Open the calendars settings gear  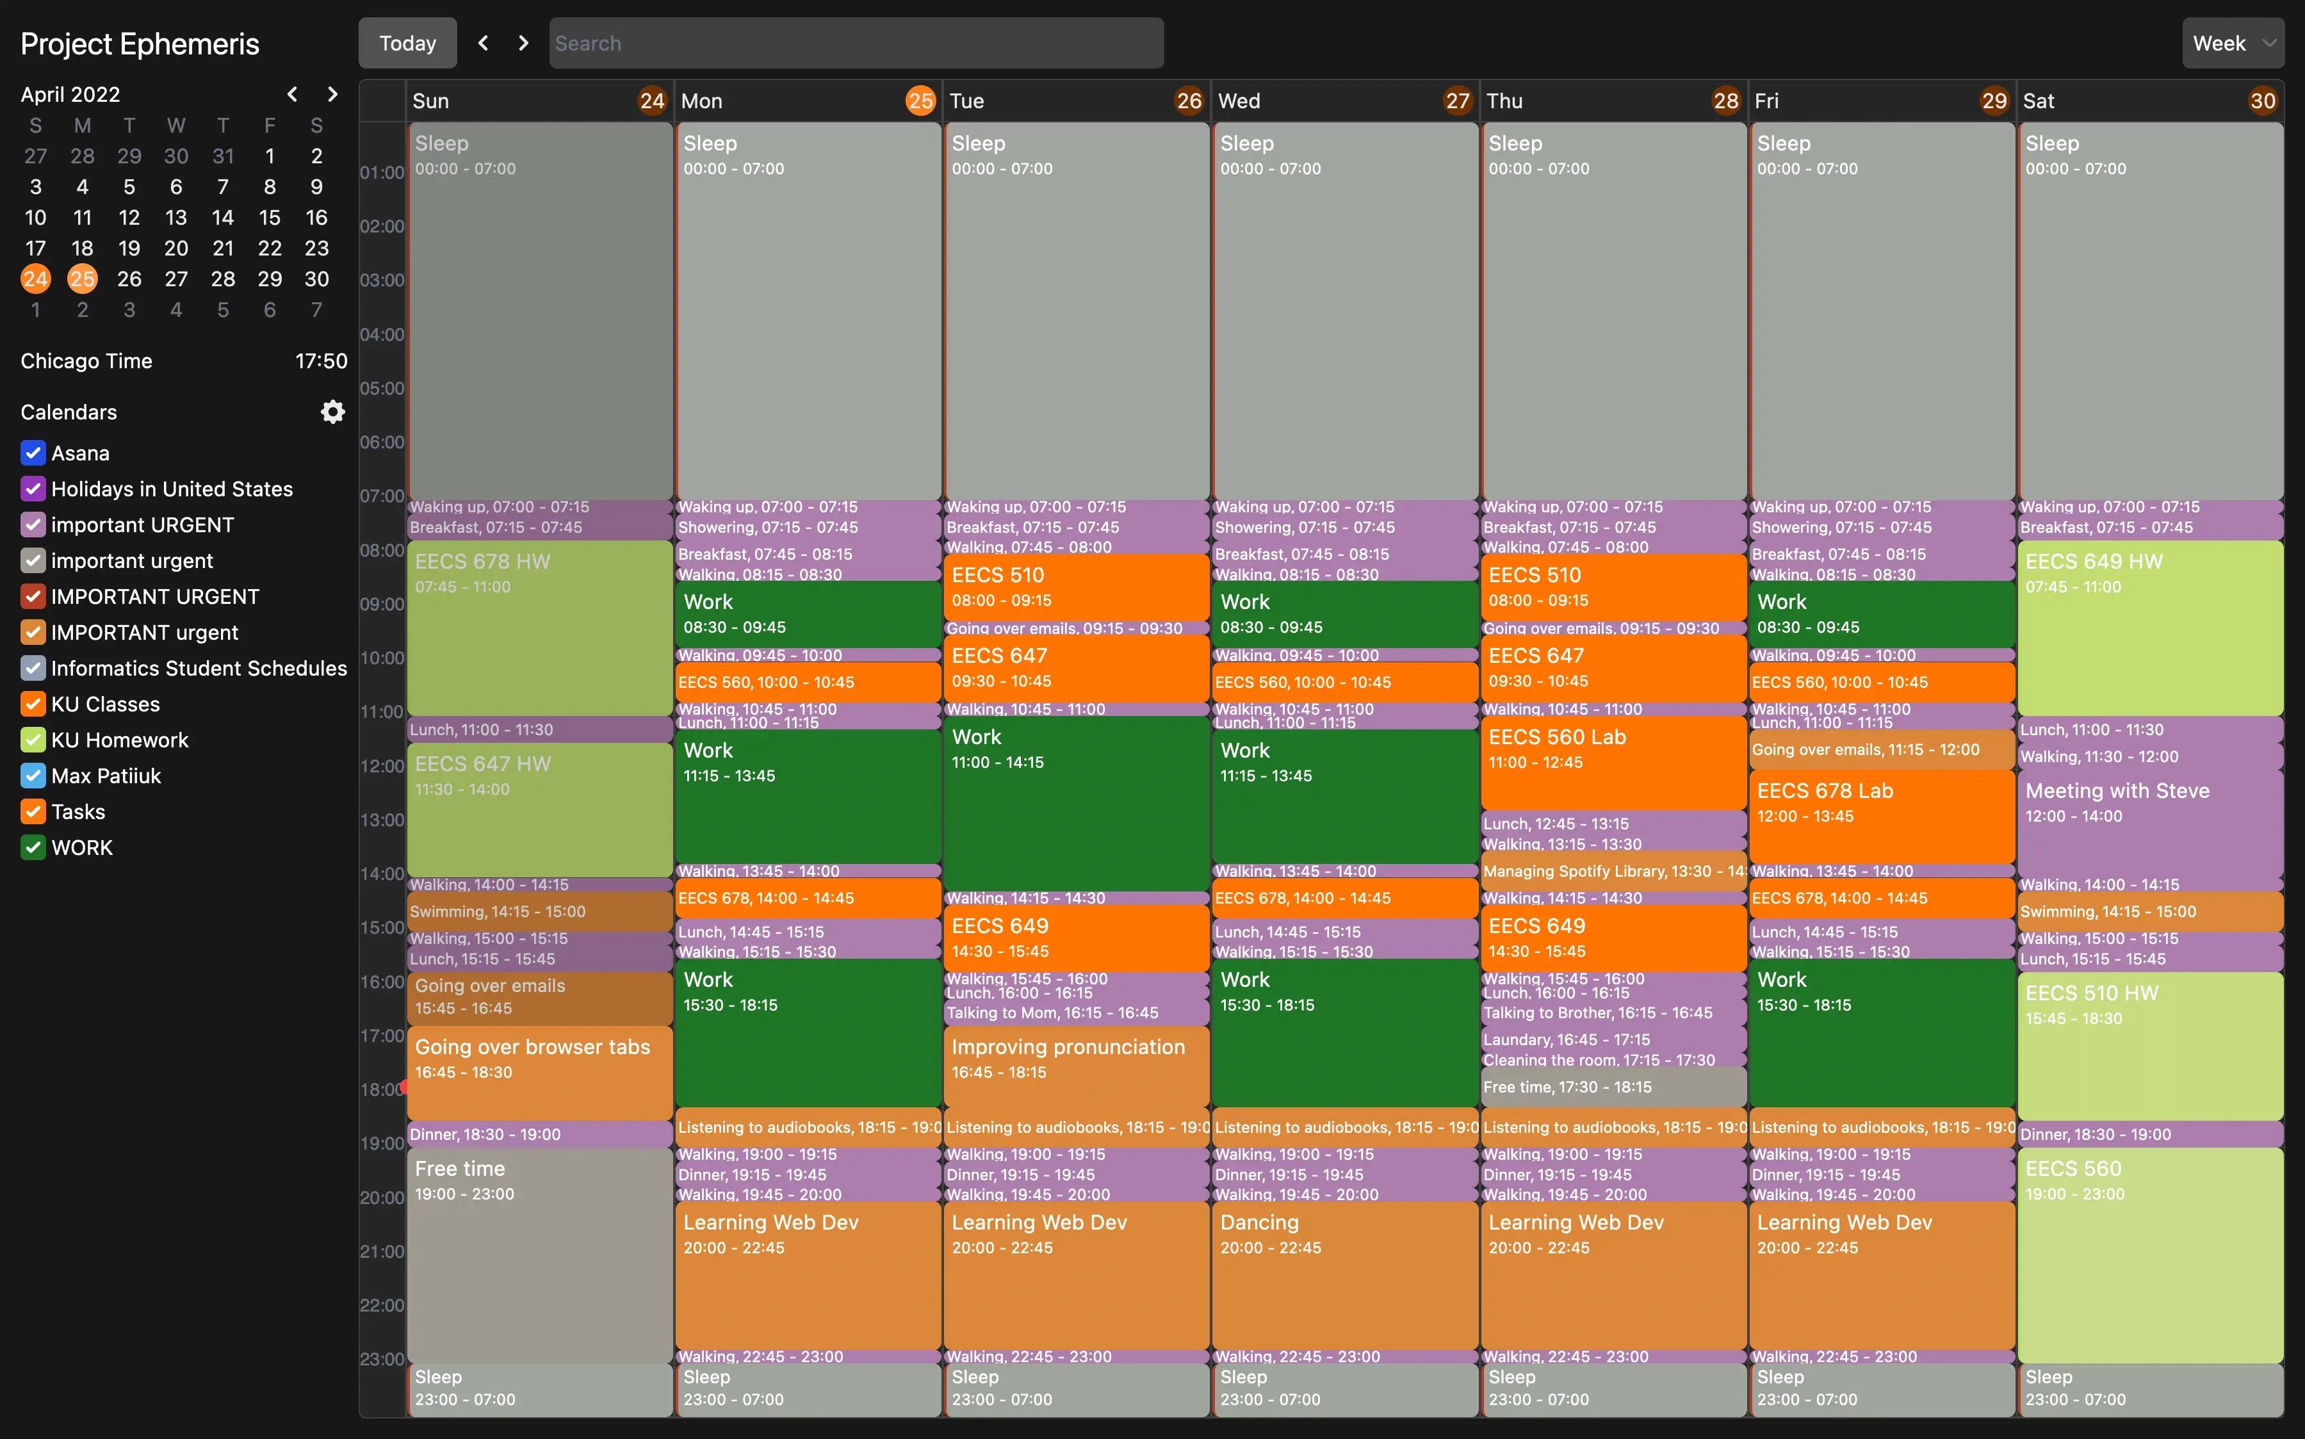click(332, 412)
